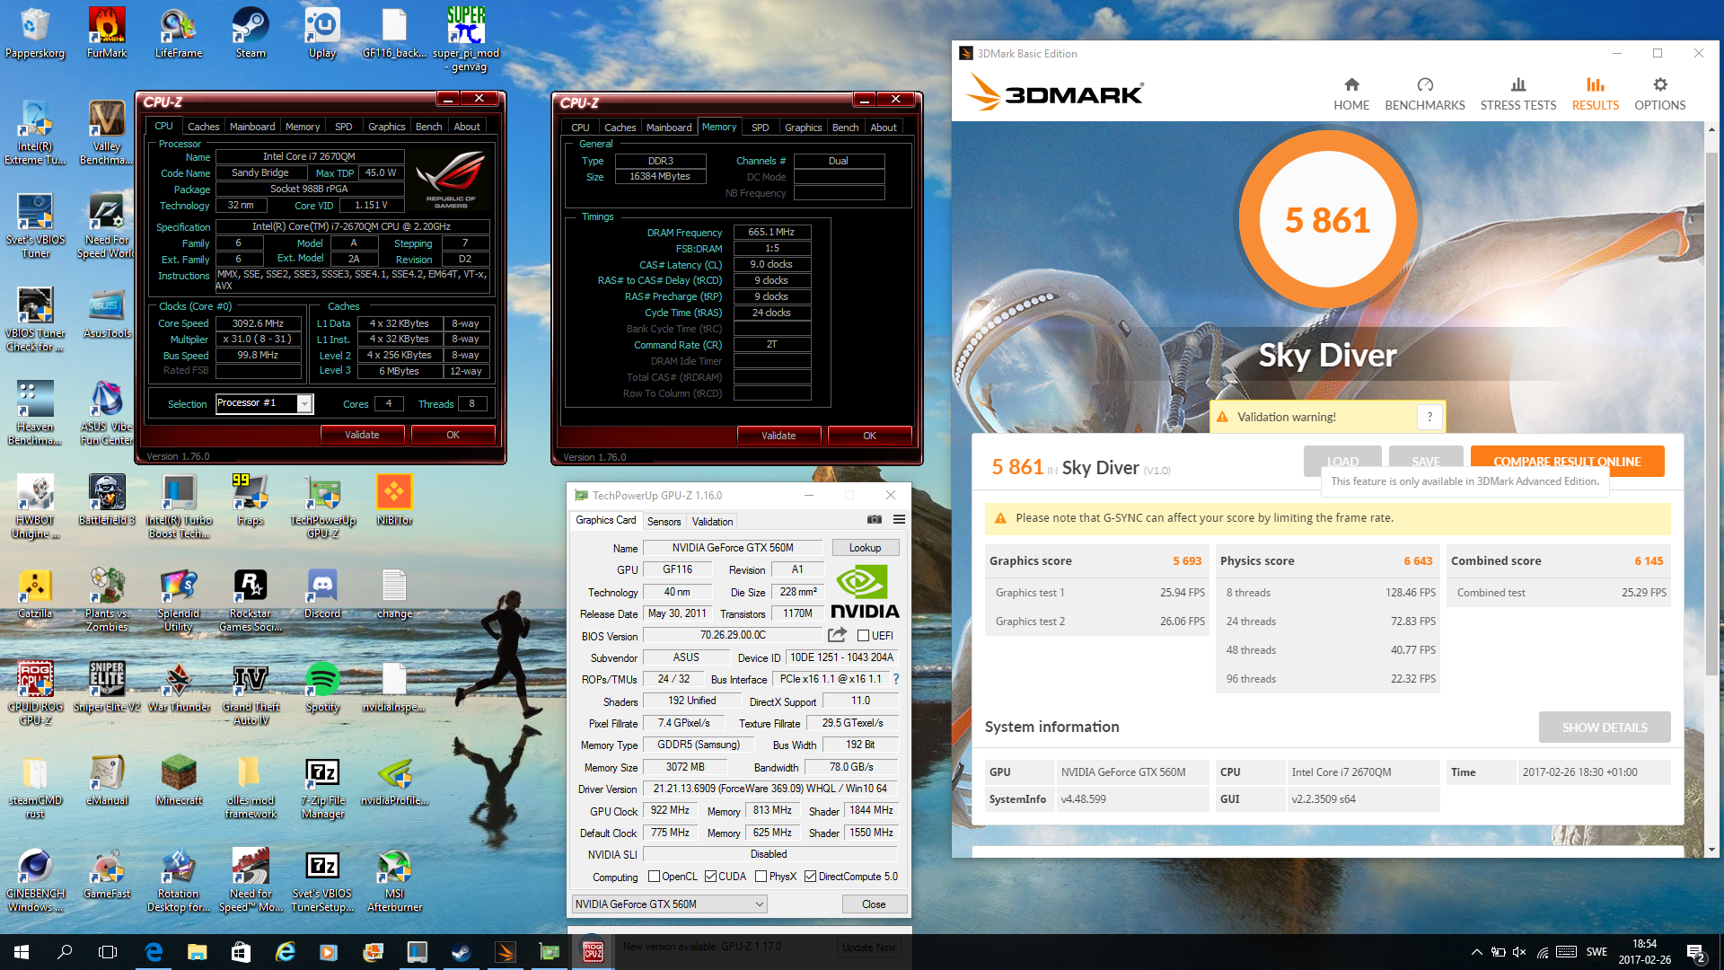Image resolution: width=1724 pixels, height=970 pixels.
Task: Open Spotify desktop shortcut
Action: [322, 686]
